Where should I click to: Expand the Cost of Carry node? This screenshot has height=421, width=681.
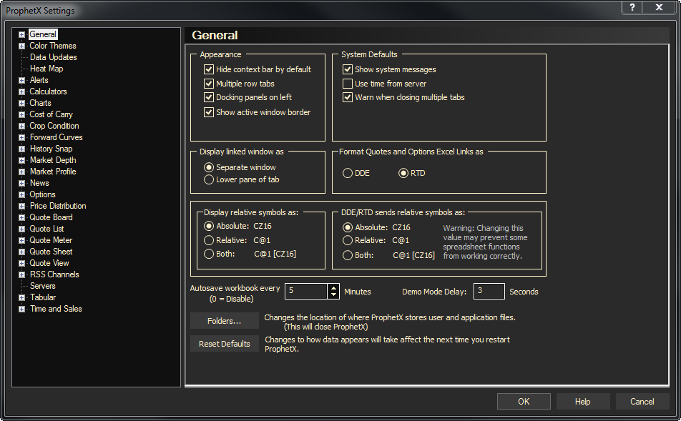click(x=21, y=114)
